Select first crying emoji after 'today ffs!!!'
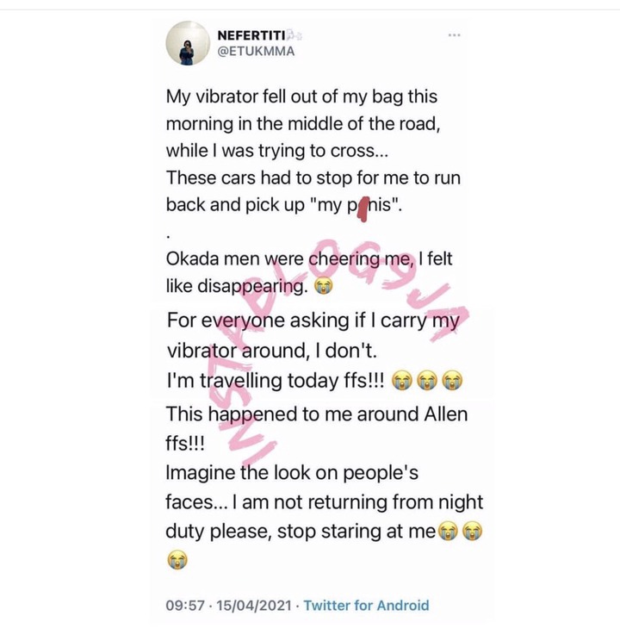This screenshot has width=620, height=641. [403, 381]
